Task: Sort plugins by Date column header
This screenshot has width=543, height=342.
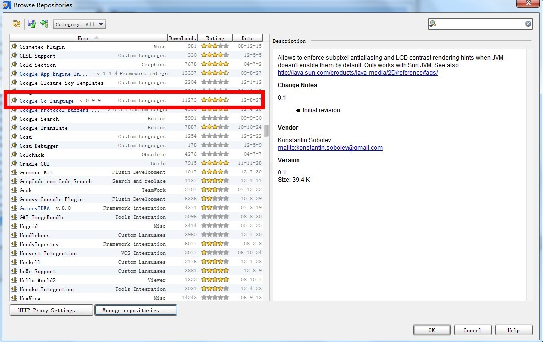Action: pos(247,38)
